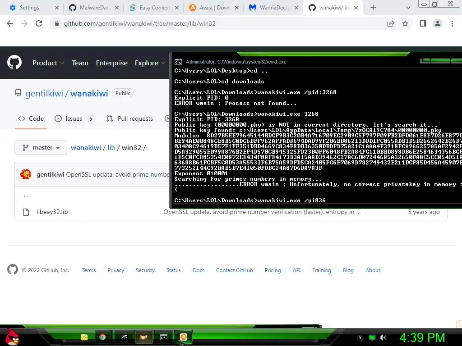The width and height of the screenshot is (462, 346).
Task: Open a new browser tab
Action: pos(373,8)
